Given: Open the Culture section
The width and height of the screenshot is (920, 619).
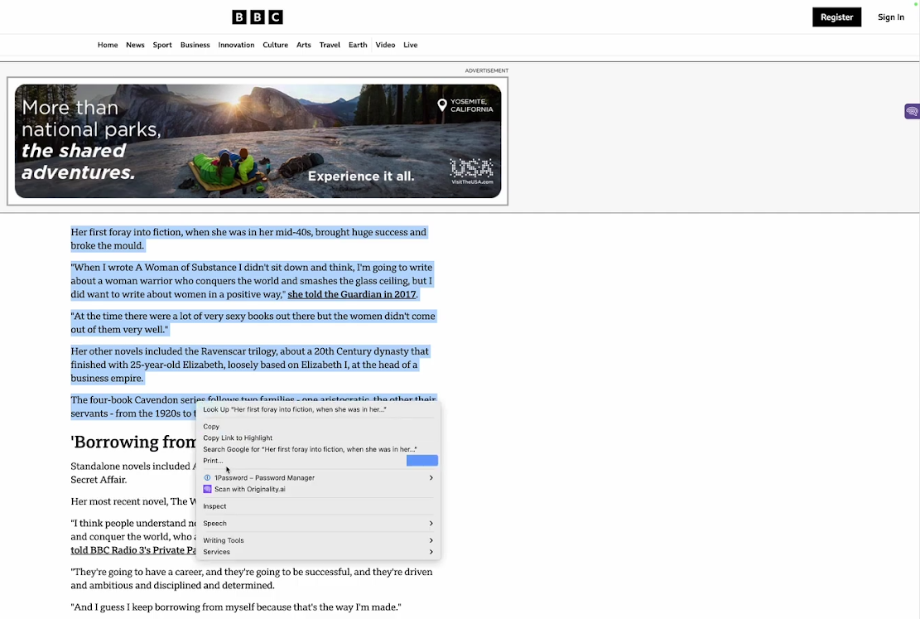Looking at the screenshot, I should 275,45.
